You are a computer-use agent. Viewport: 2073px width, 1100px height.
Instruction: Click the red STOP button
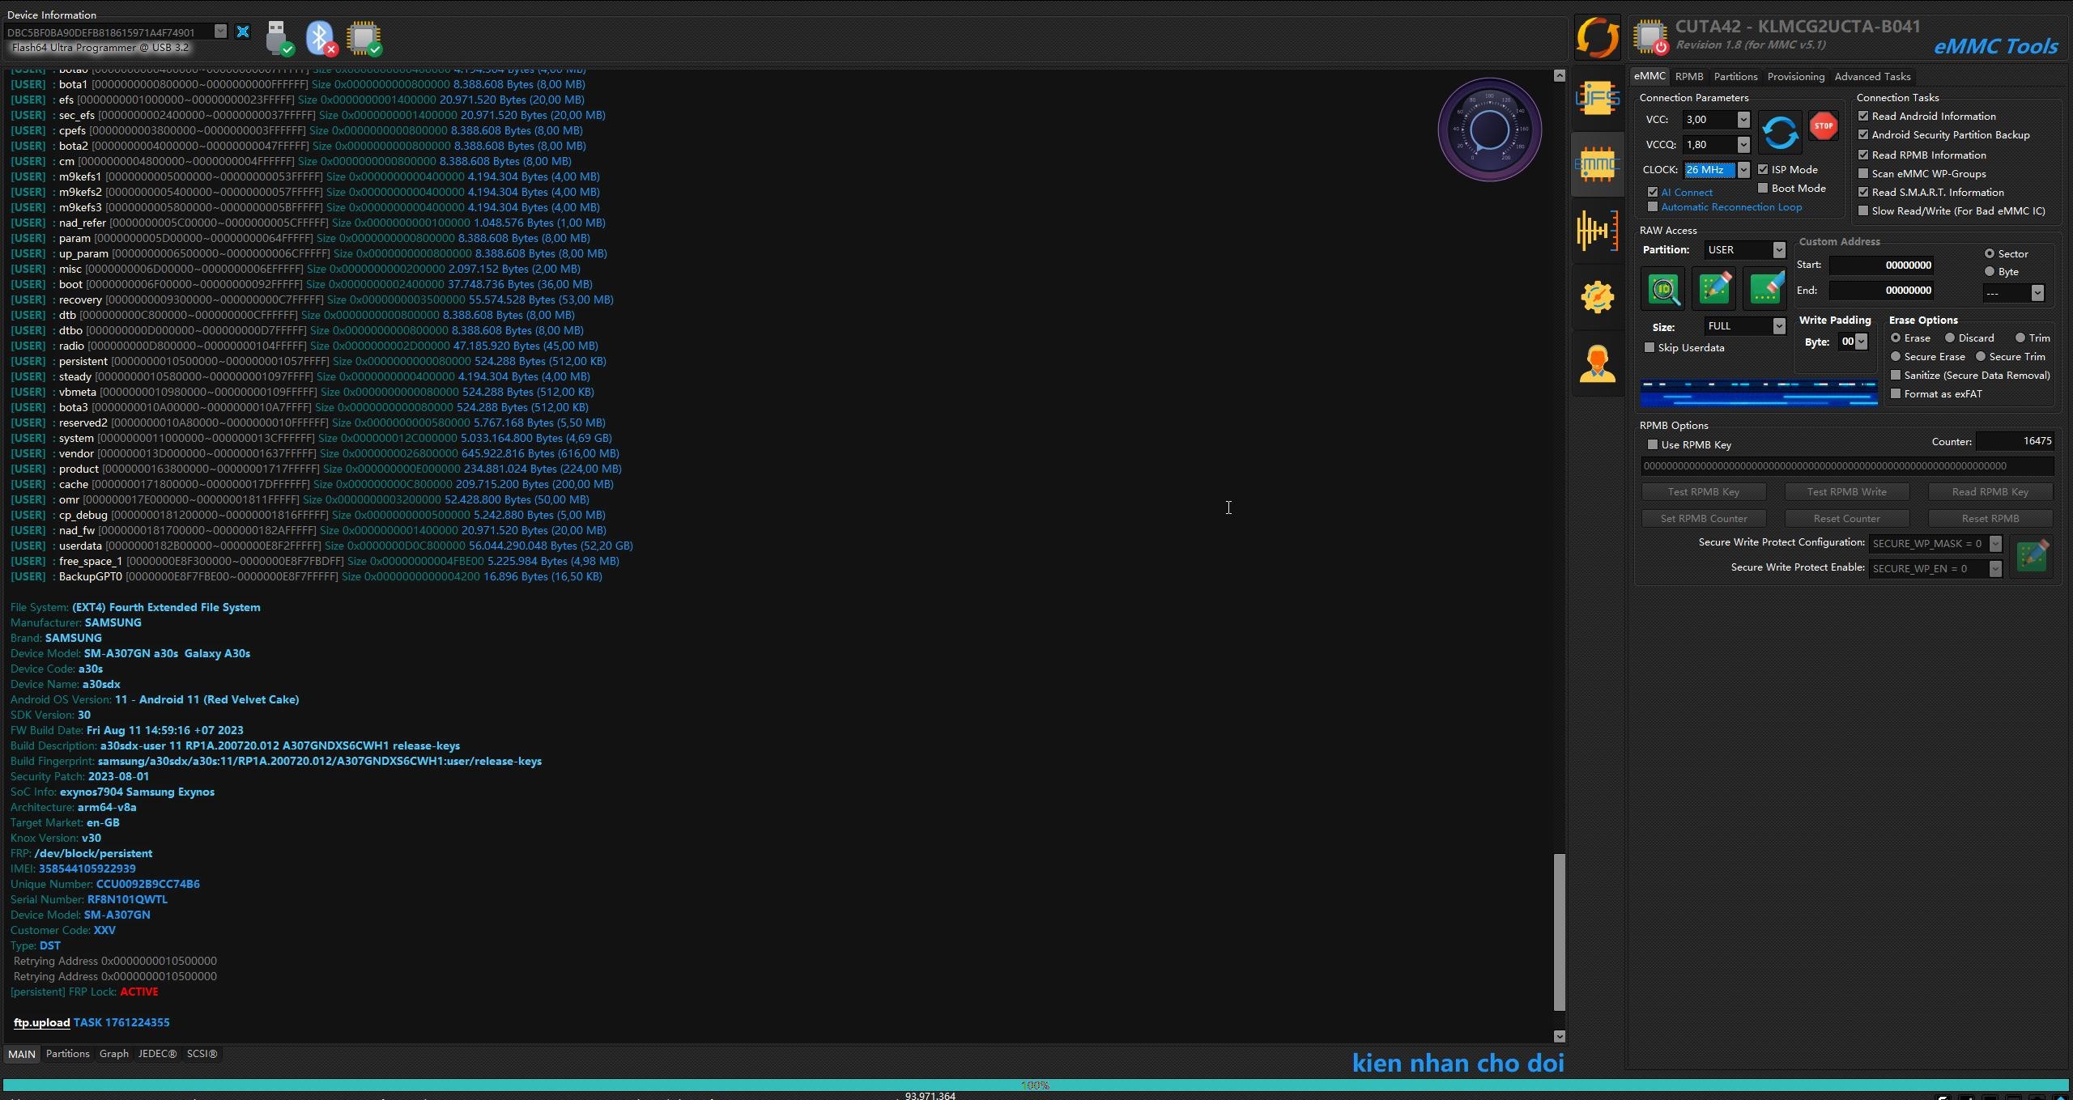pyautogui.click(x=1823, y=126)
